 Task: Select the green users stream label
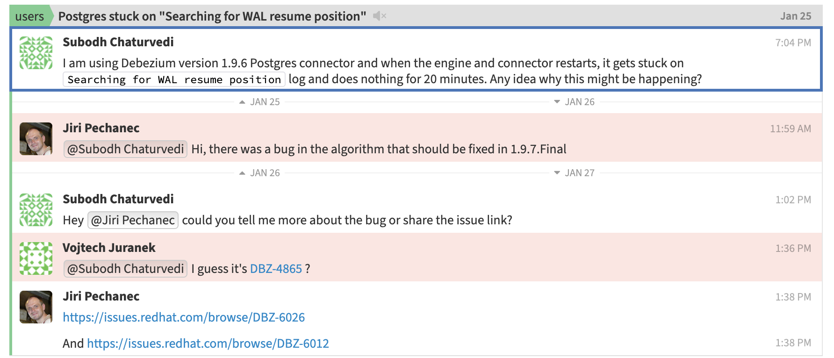tap(29, 16)
